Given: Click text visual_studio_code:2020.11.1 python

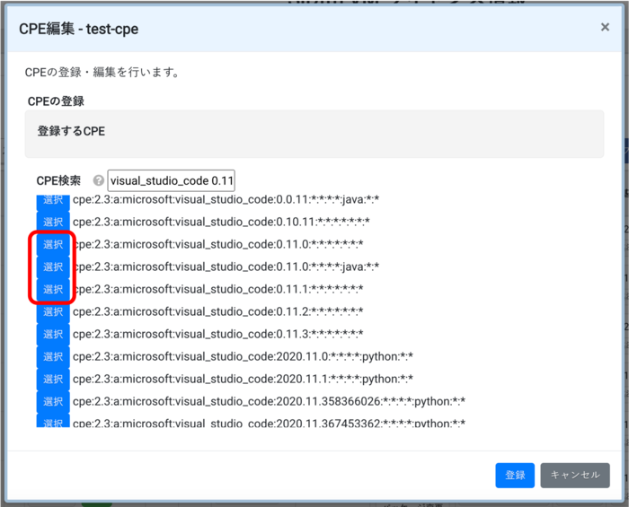Looking at the screenshot, I should pyautogui.click(x=243, y=379).
